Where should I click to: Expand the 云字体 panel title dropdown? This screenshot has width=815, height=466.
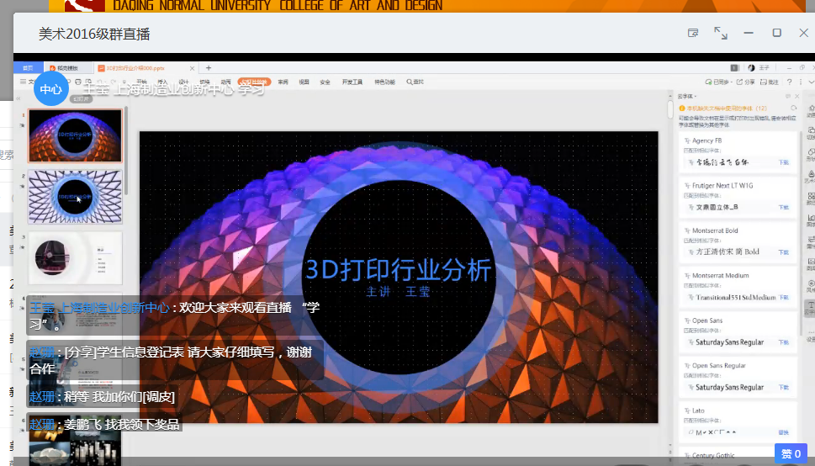(x=696, y=97)
